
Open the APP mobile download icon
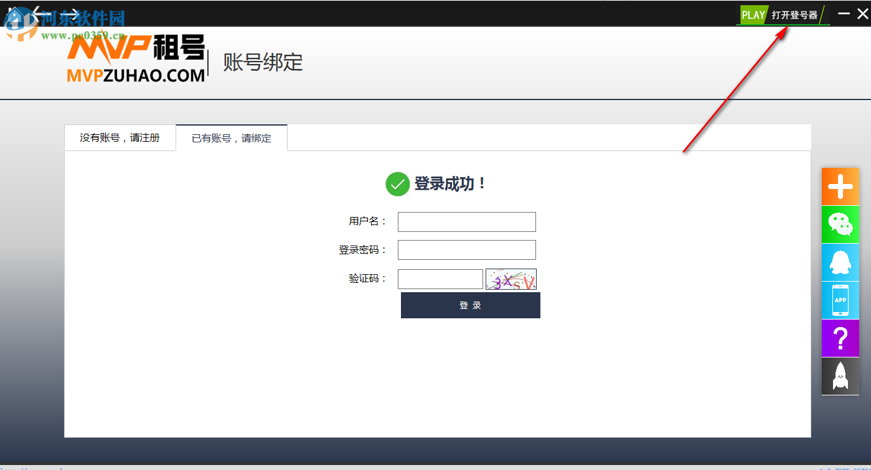click(840, 300)
